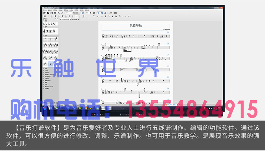
Task: Select the highlighted whole note duration
Action: pos(76,16)
